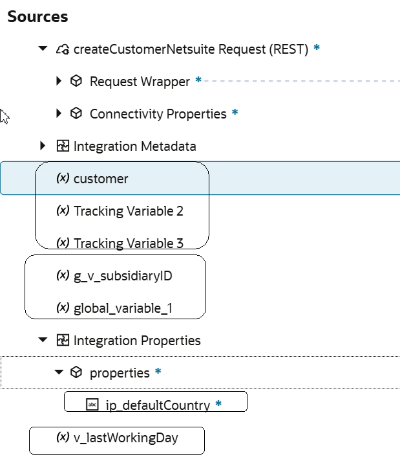Image resolution: width=400 pixels, height=474 pixels.
Task: Select the Tracking Variable 2 item
Action: pos(129,211)
